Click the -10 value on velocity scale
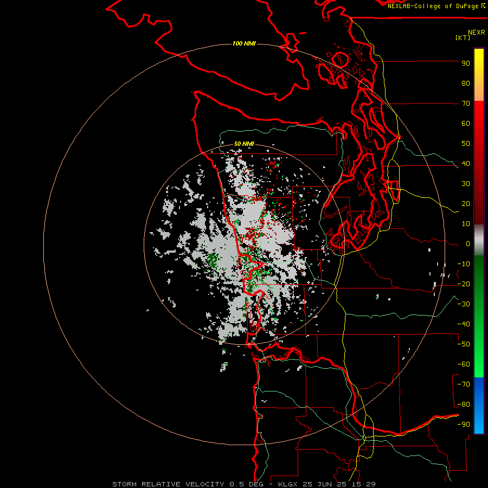 [x=464, y=264]
